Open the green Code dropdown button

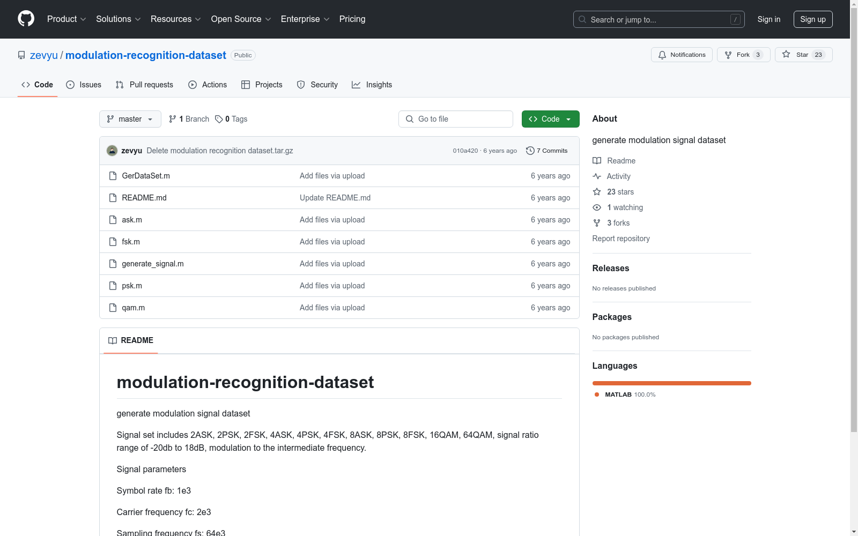coord(550,119)
